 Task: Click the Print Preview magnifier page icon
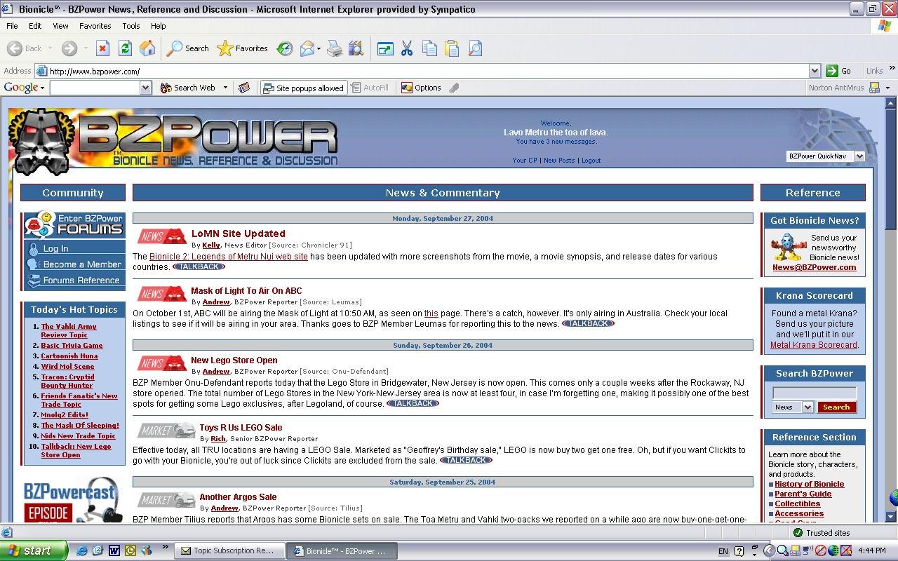(475, 48)
